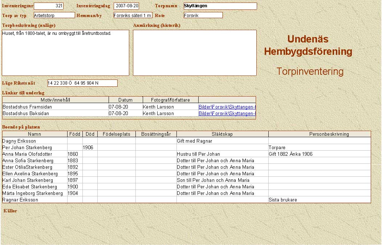This screenshot has width=382, height=245.
Task: Select the Läge Rikets nät coordinates field
Action: pos(82,83)
